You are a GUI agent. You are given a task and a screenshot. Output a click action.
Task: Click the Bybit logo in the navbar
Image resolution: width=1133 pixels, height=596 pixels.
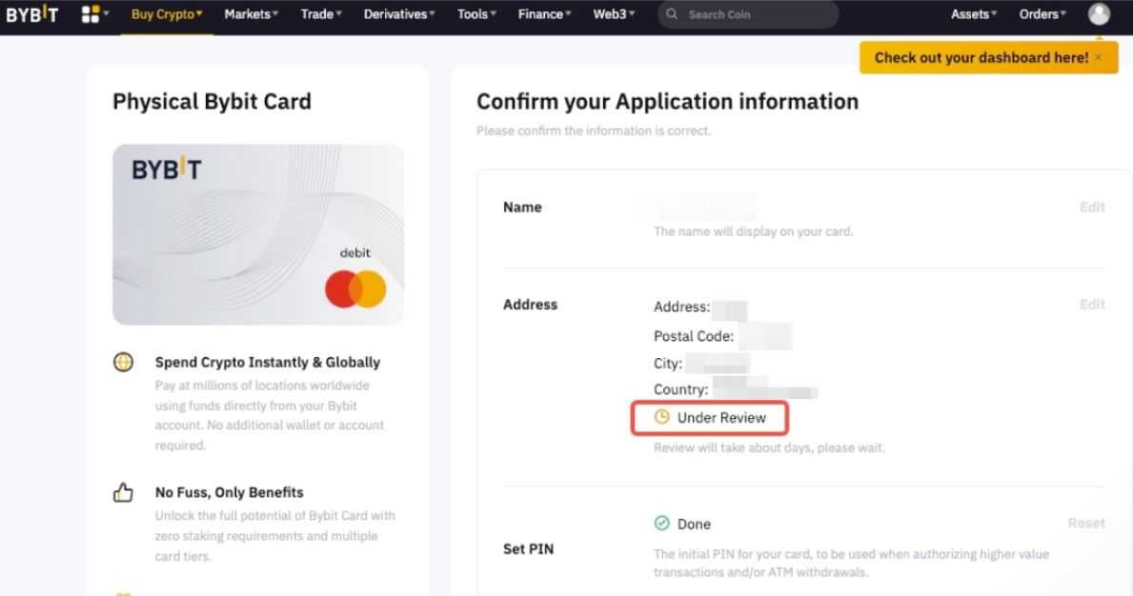pos(31,13)
